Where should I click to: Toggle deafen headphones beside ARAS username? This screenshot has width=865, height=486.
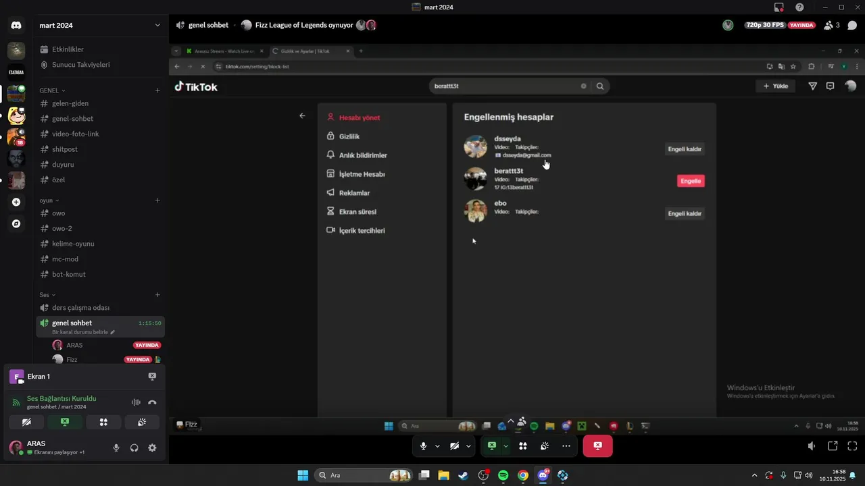(x=134, y=448)
